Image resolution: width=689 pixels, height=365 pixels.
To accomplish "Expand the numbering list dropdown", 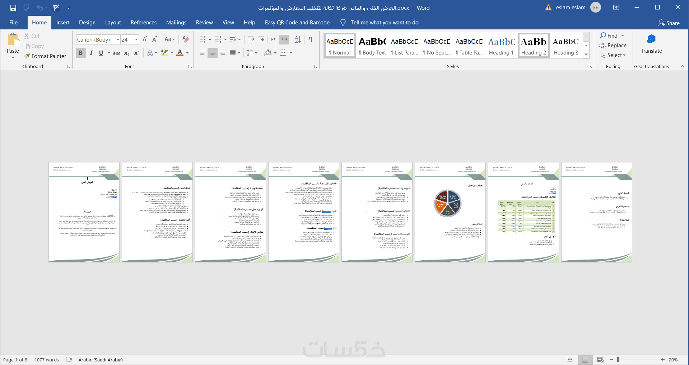I will pos(225,39).
